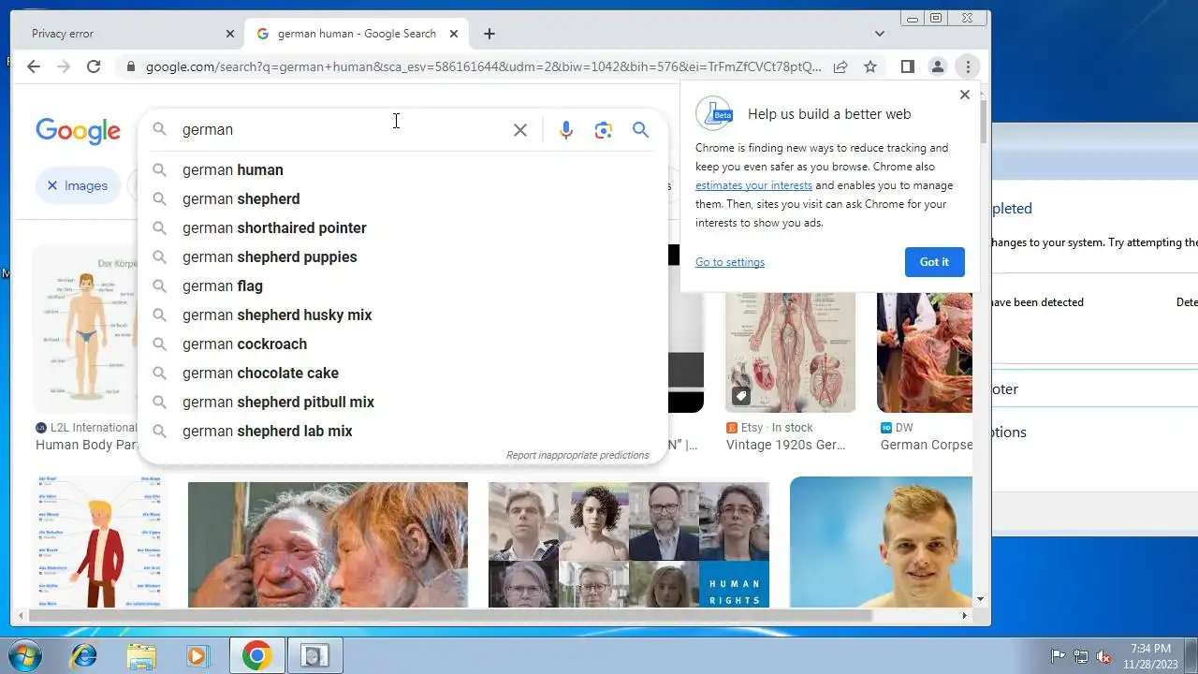This screenshot has height=674, width=1198.
Task: Select the 'german shepherd' suggestion
Action: [x=402, y=198]
